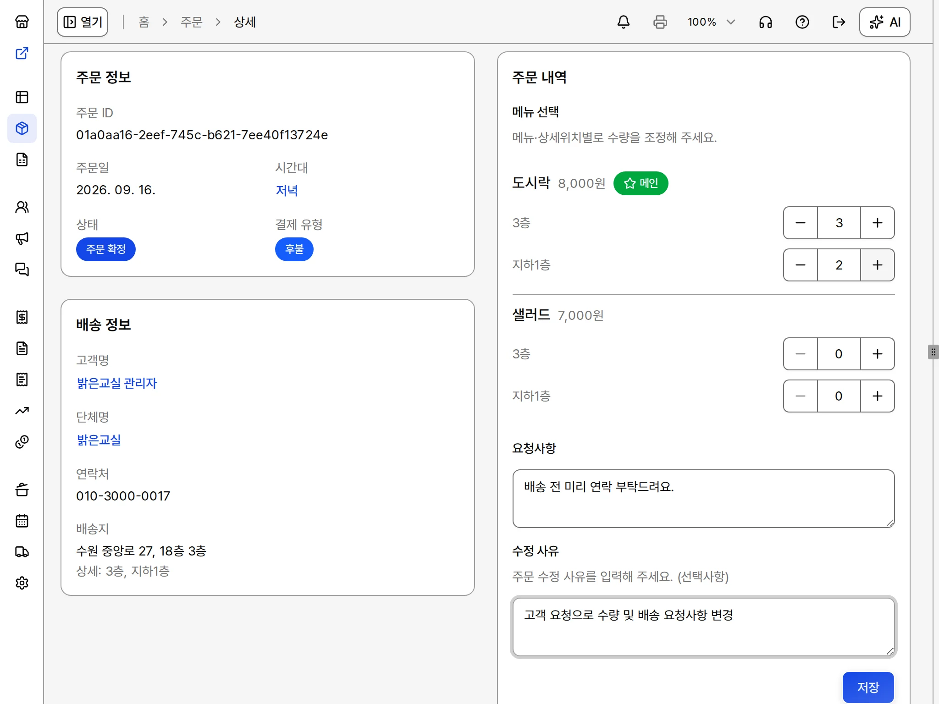Viewport: 939px width, 704px height.
Task: Open the delivery truck sidebar icon
Action: coord(22,552)
